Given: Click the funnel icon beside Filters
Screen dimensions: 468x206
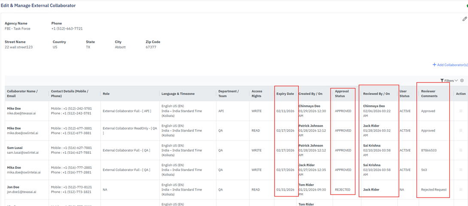Looking at the screenshot, I should (x=442, y=81).
